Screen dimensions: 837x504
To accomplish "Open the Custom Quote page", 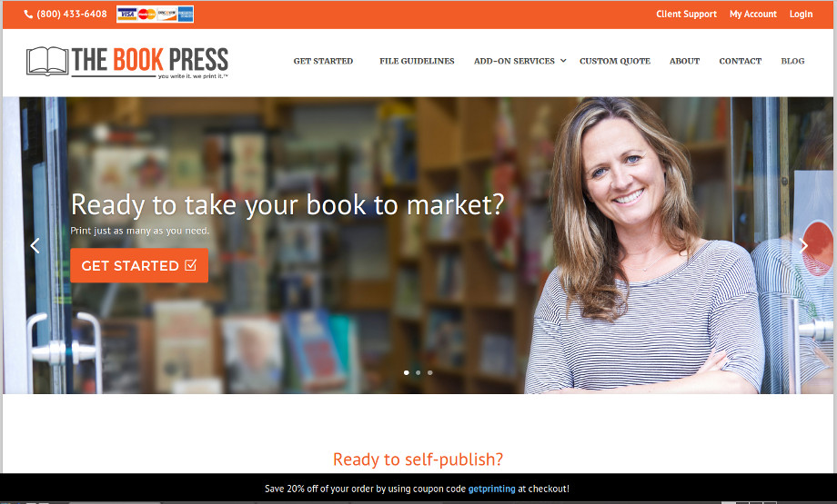I will click(x=615, y=61).
